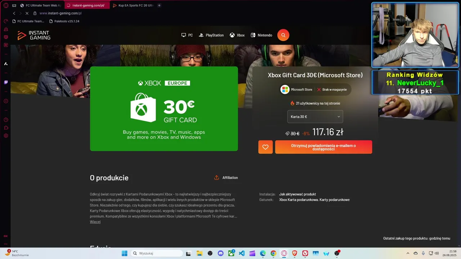Click 21 użytkownicy na tej stronie text
Viewport: 461px width, 259px height.
[x=315, y=103]
